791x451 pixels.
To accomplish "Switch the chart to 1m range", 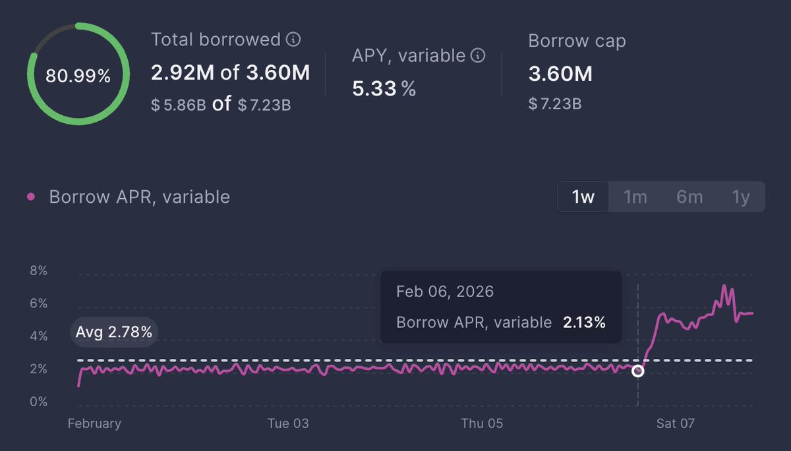I will 635,197.
